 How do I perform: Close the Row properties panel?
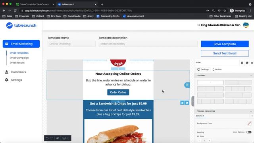[x=252, y=63]
